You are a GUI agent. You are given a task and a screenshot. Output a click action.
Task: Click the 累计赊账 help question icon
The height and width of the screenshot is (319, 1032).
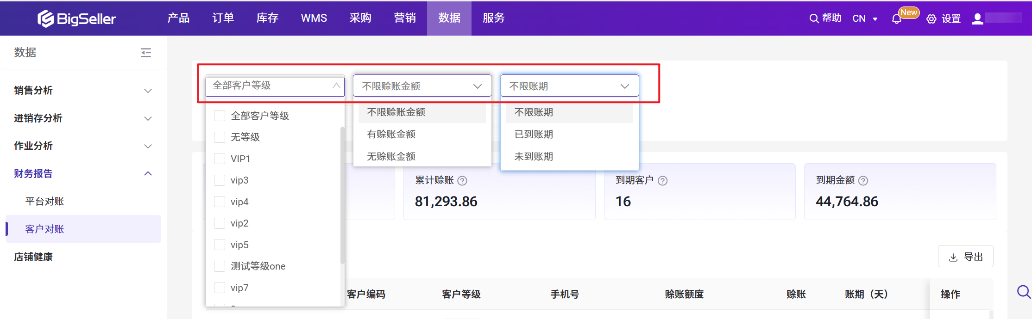(462, 181)
